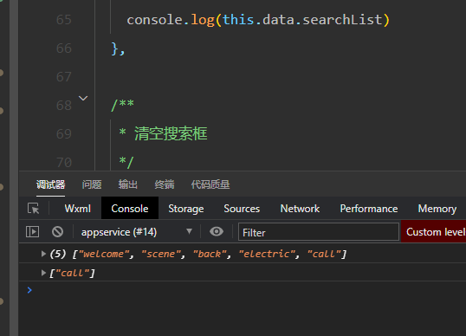Select the 问题 panel tab

[92, 184]
